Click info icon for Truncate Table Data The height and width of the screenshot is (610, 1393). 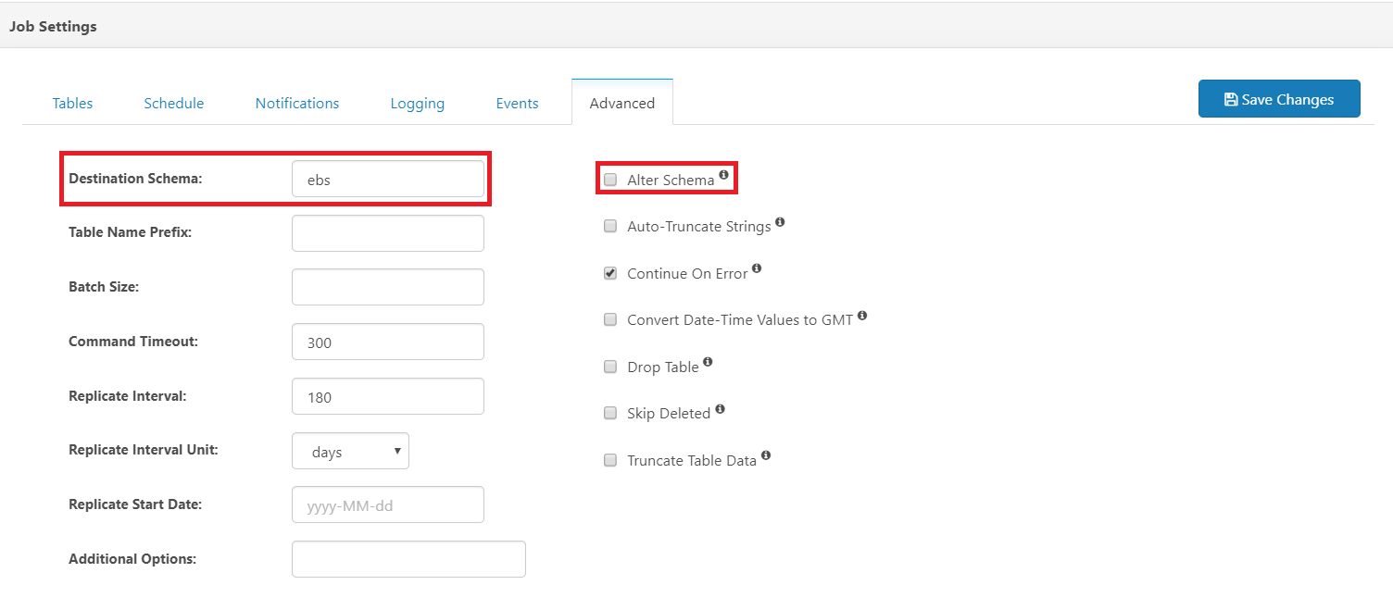[x=766, y=456]
